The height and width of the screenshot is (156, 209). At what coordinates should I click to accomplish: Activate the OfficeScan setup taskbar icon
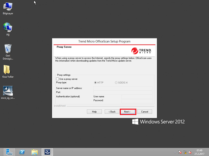point(47,152)
